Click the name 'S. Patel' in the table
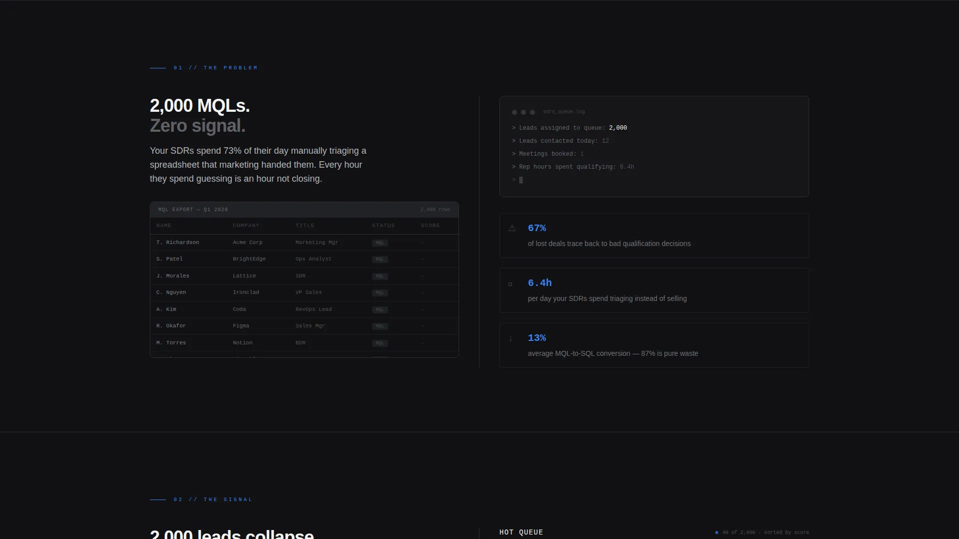Viewport: 959px width, 539px height. point(169,259)
